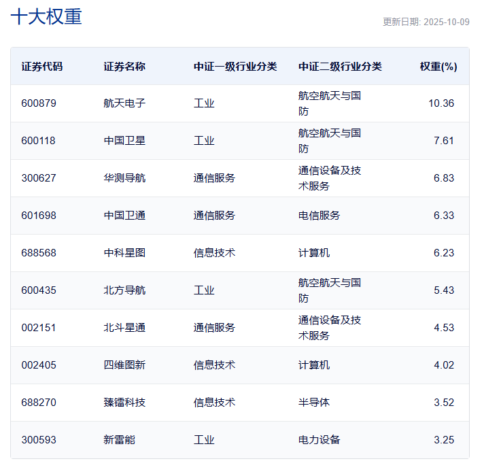Sort by the 权重(%) column header
This screenshot has width=484, height=474.
coord(438,67)
